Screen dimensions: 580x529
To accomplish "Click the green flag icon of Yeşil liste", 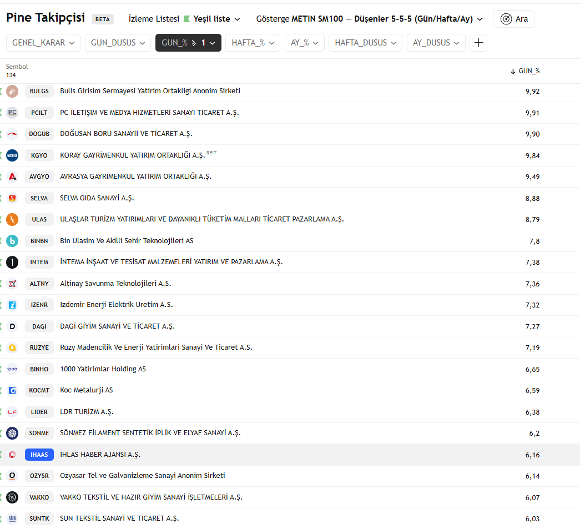I will point(187,19).
